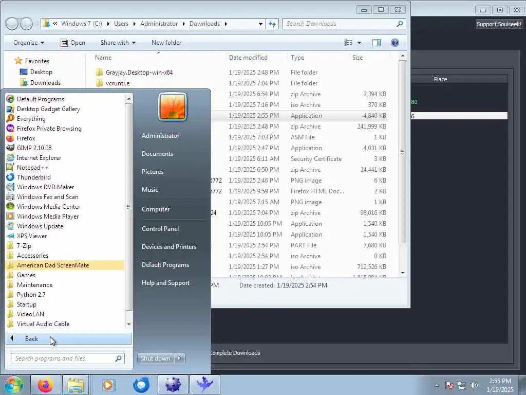Open Control Panel from the Start menu
This screenshot has width=526, height=395.
pyautogui.click(x=160, y=229)
